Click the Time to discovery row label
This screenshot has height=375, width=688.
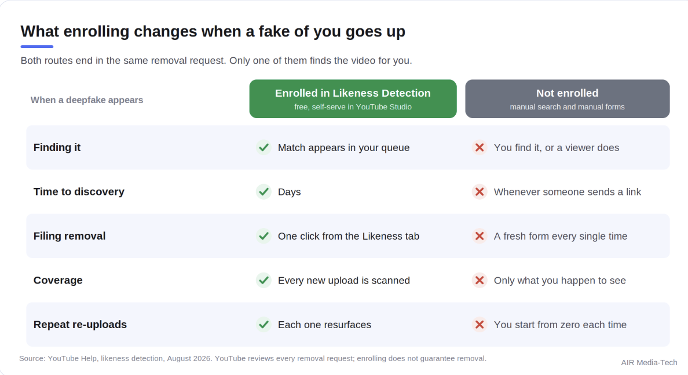(79, 192)
